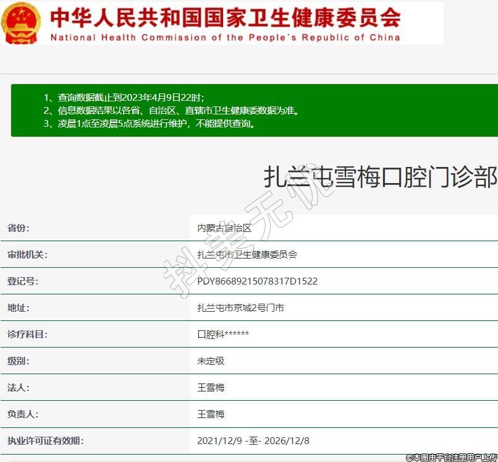The width and height of the screenshot is (498, 462).
Task: Select approval authority value 扎兰屯市卫生健康委员会
Action: tap(247, 255)
